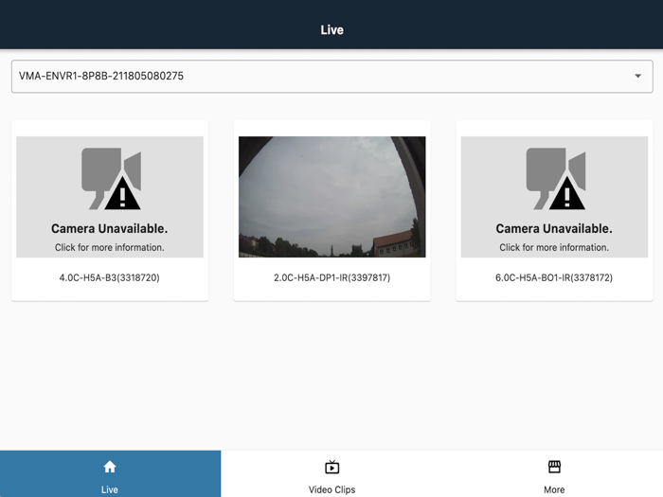Switch to the Video Clips tab

click(331, 473)
